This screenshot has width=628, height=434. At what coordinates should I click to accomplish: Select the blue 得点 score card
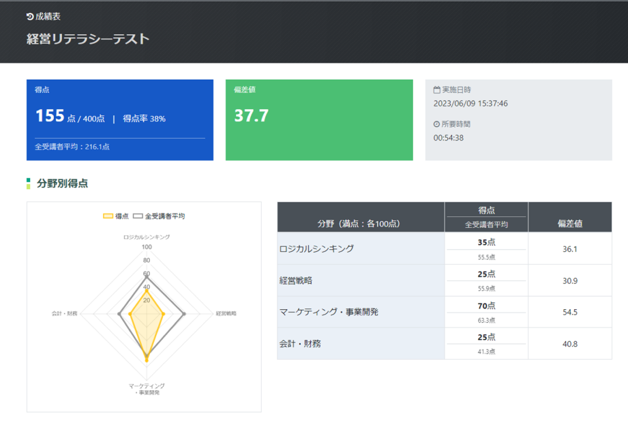pyautogui.click(x=120, y=119)
